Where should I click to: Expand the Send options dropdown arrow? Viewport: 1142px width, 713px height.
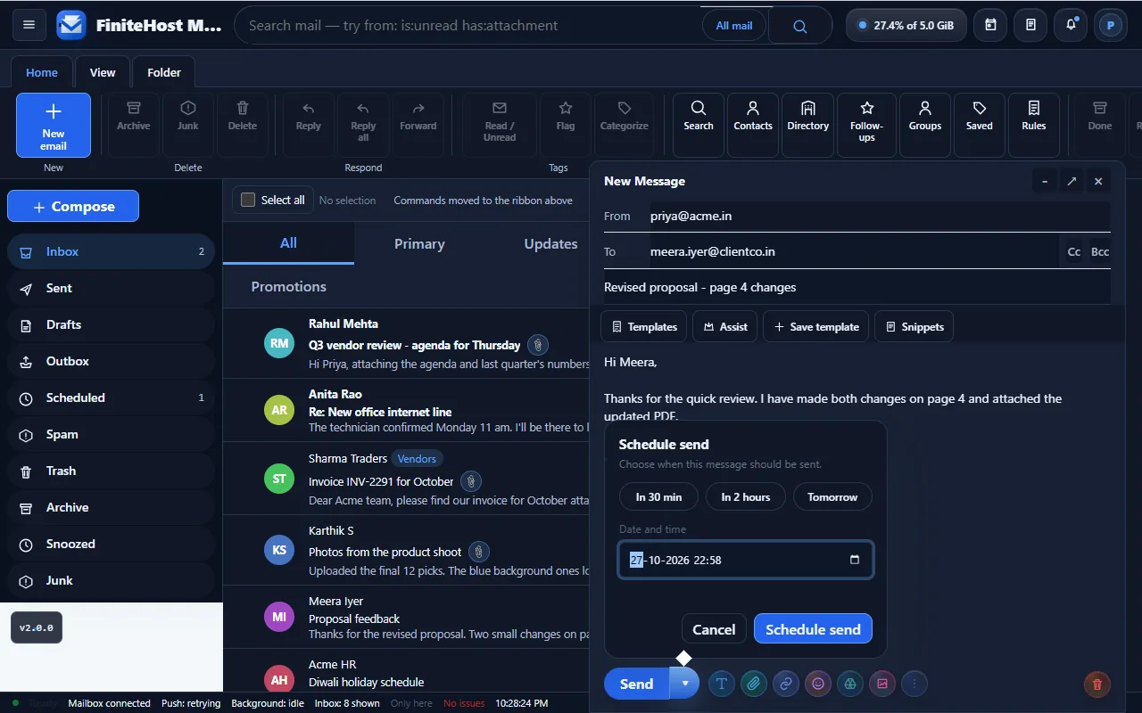[x=684, y=684]
